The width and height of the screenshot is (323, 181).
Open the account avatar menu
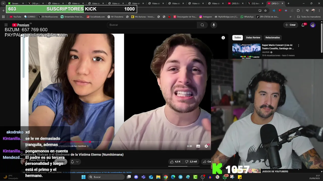[x=313, y=25]
